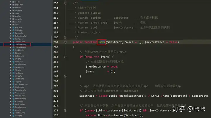
Task: Click '@return object' on line 259
Action: [x=89, y=32]
